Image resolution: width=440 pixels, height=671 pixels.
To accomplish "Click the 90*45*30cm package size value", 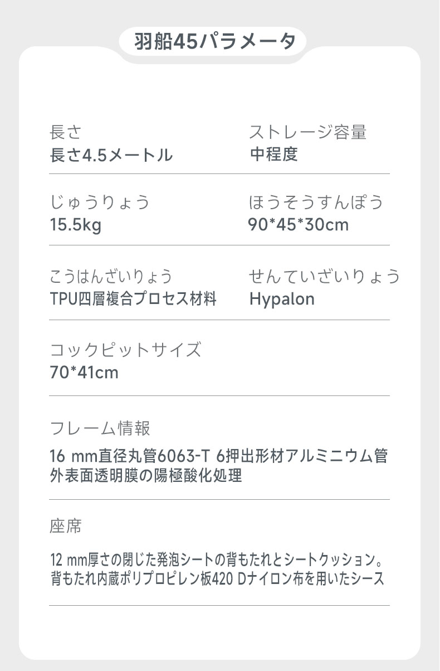I will 299,225.
